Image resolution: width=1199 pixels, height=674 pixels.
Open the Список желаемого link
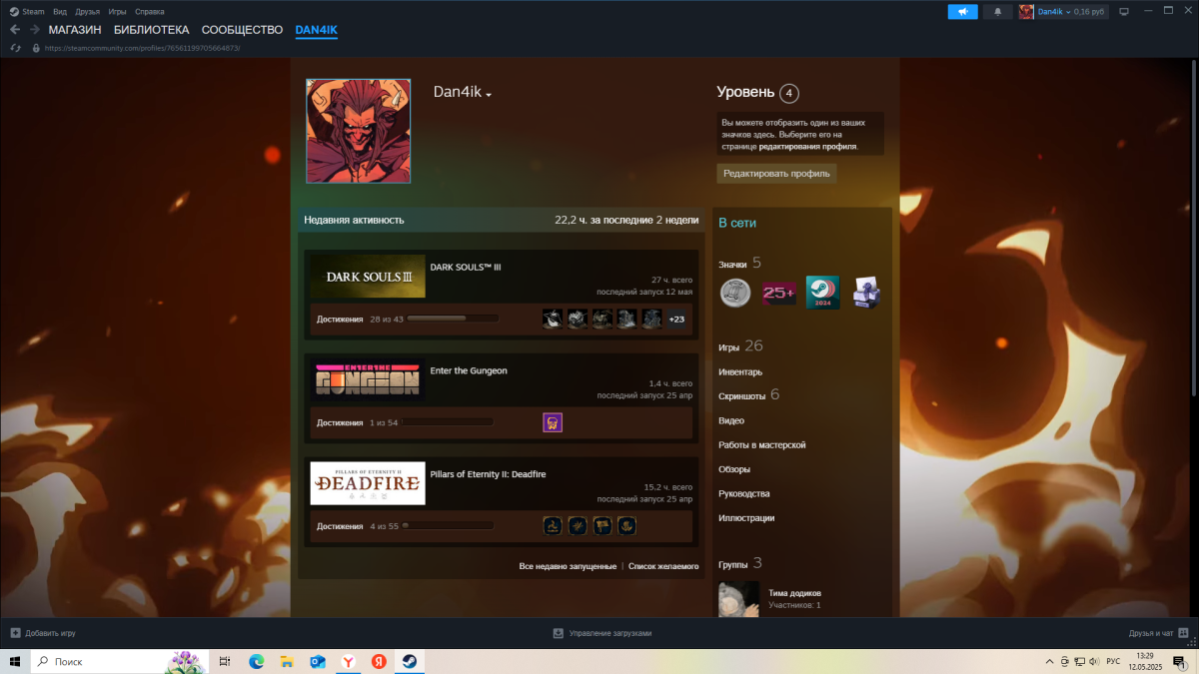click(x=663, y=566)
